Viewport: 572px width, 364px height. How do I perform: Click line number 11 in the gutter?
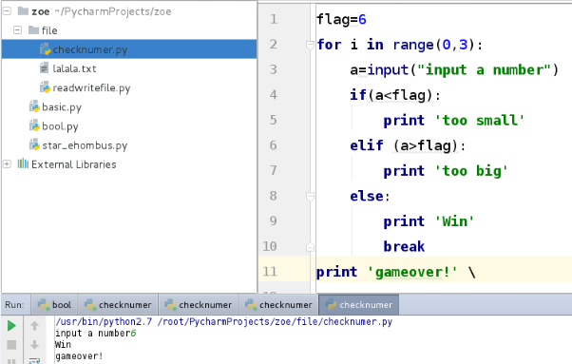270,272
